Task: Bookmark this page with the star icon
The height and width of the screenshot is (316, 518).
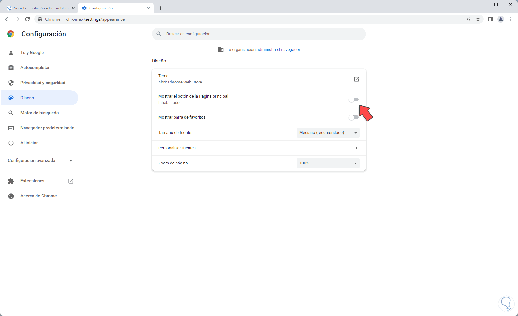Action: pos(478,19)
